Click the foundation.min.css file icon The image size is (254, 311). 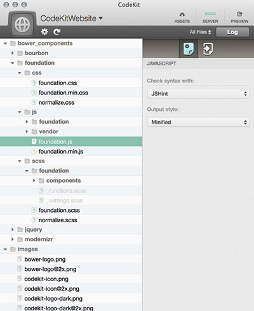click(x=34, y=93)
